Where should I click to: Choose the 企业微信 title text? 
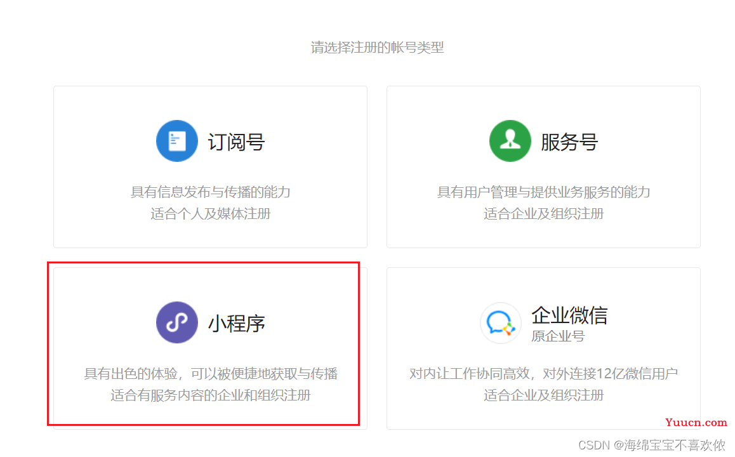569,315
